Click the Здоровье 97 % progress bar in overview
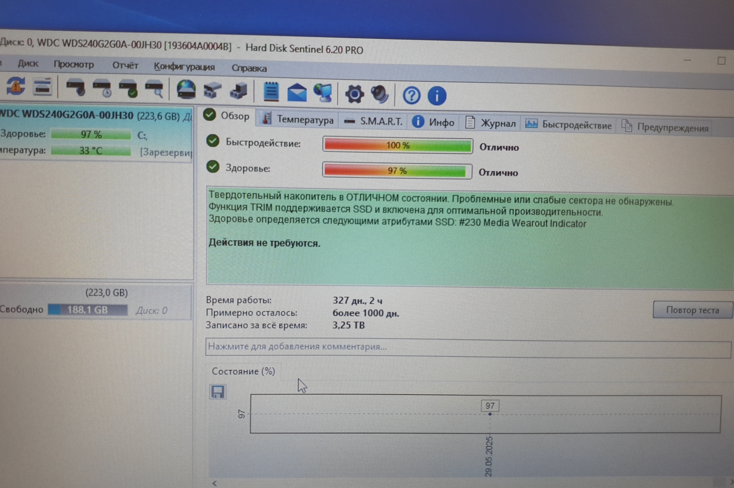Image resolution: width=734 pixels, height=488 pixels. [397, 171]
